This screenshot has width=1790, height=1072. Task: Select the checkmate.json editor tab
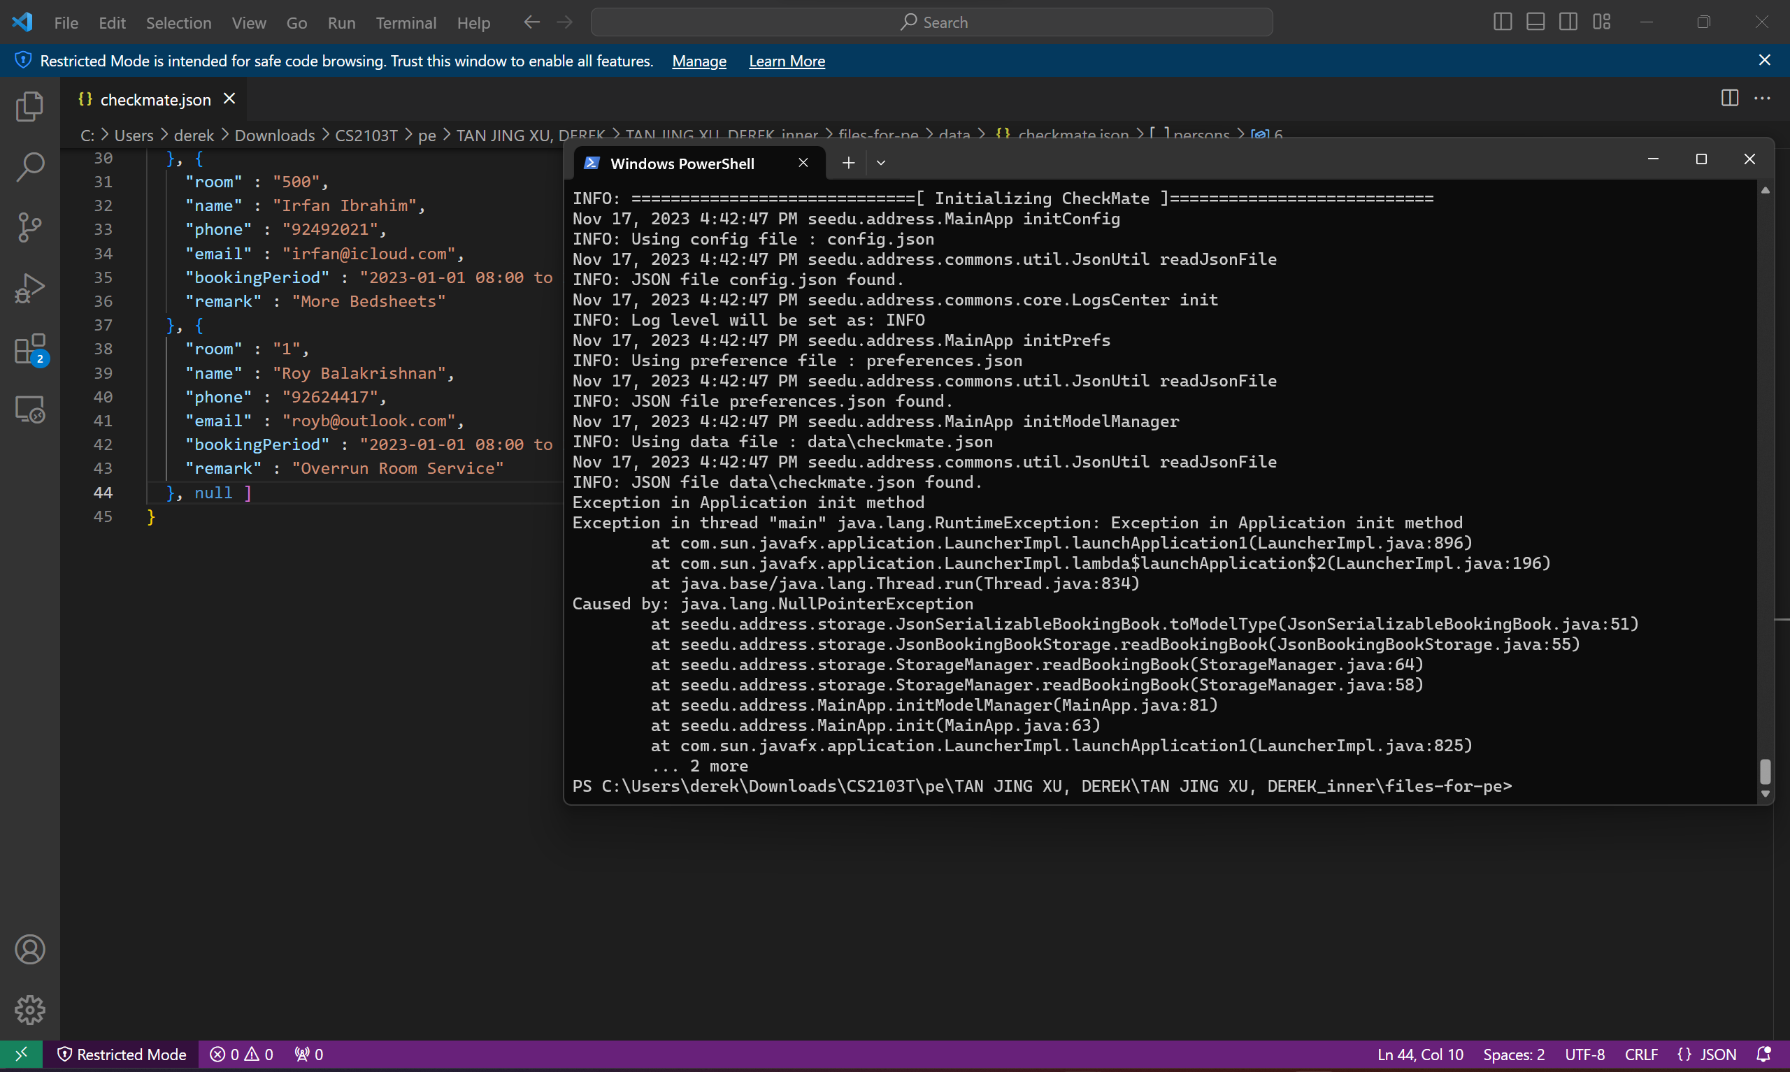[155, 100]
